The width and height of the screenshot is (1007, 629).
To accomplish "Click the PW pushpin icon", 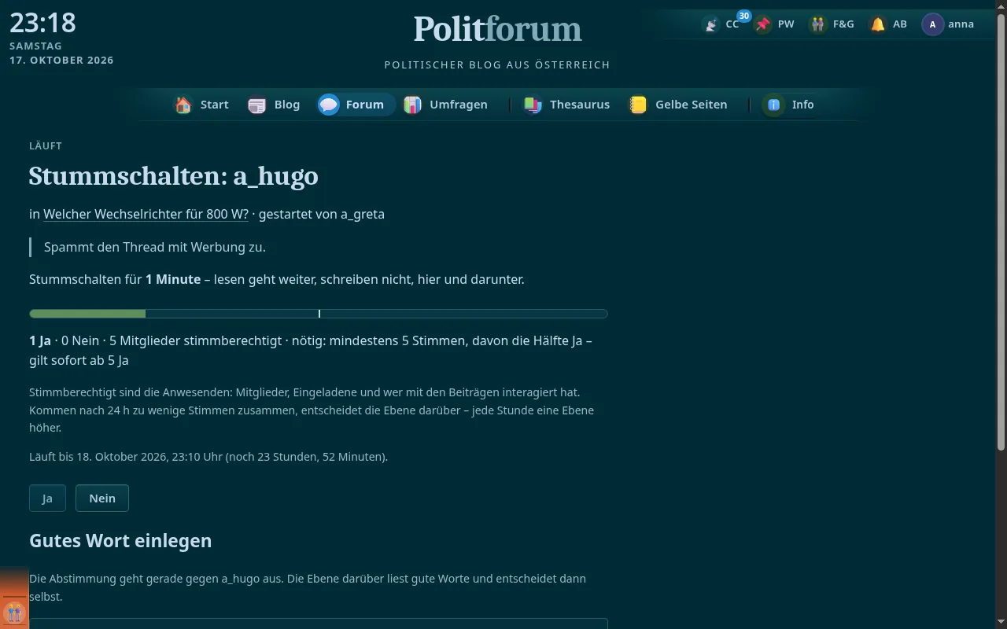I will [763, 24].
